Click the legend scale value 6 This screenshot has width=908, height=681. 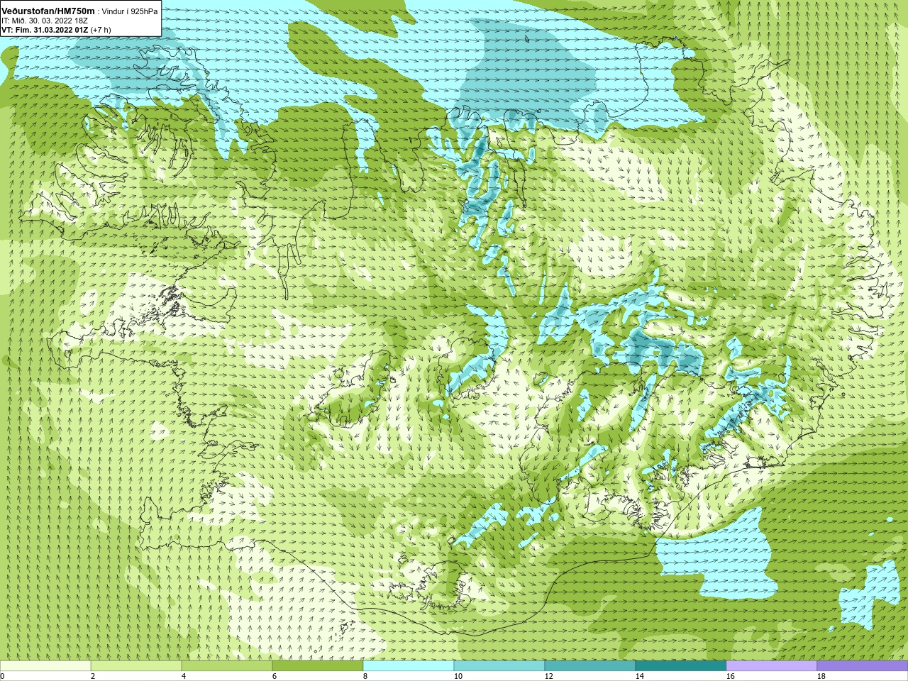coord(275,676)
